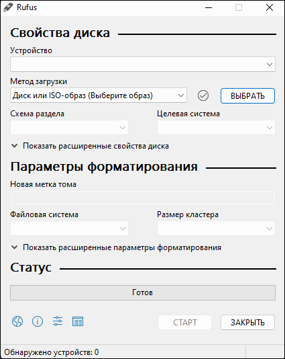Expand Показать расширенные свойства диска
This screenshot has width=285, height=359.
pyautogui.click(x=91, y=146)
